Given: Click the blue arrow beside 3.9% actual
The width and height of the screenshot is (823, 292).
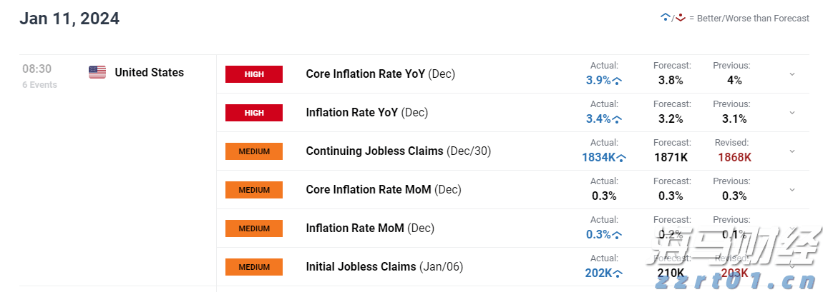Looking at the screenshot, I should 618,81.
